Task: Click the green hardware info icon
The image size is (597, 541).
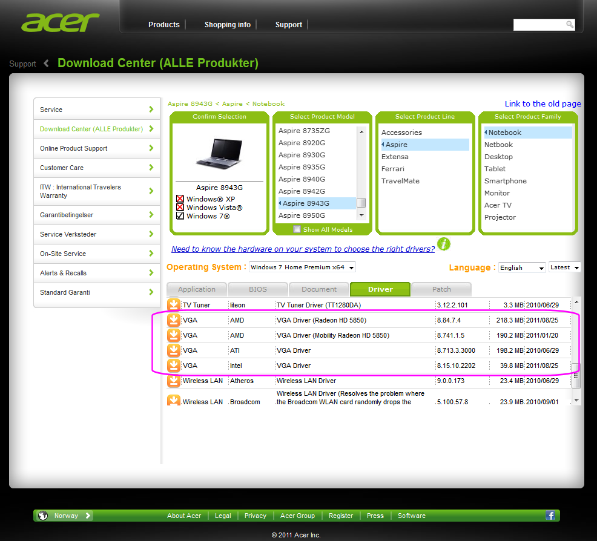Action: point(444,244)
